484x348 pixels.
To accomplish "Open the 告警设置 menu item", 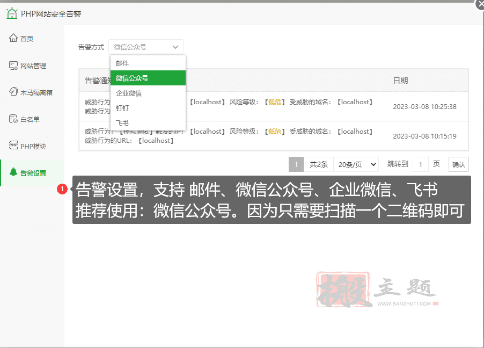I will point(32,173).
